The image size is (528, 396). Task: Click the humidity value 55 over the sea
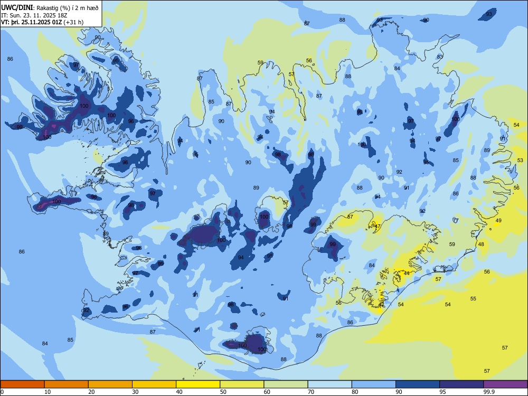[x=473, y=298]
